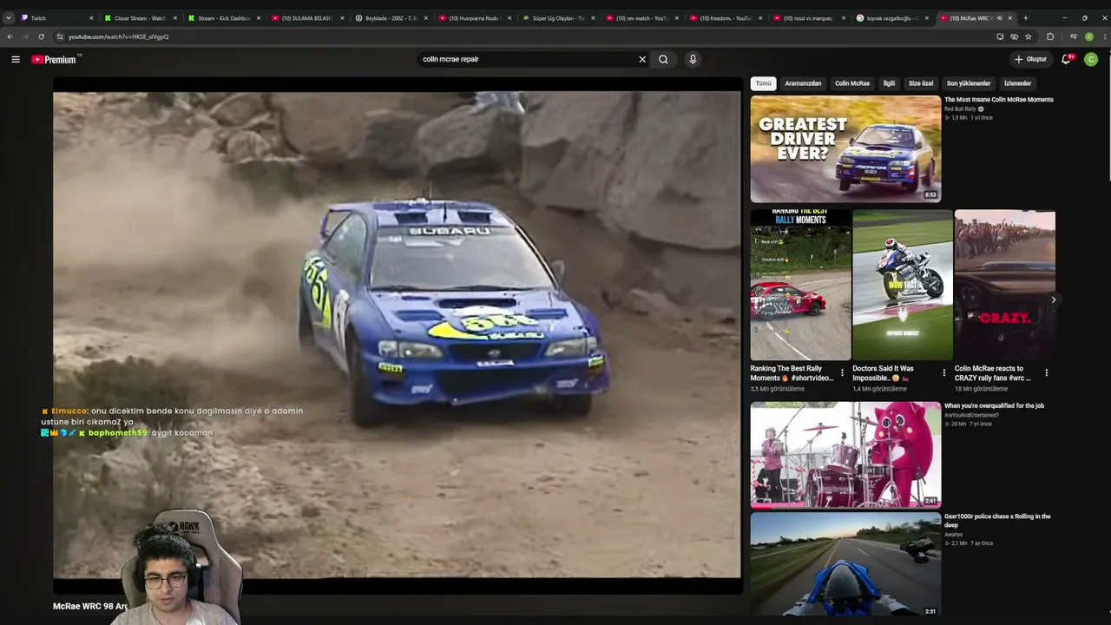Select the Size özel filter chip
Image resolution: width=1111 pixels, height=625 pixels.
[921, 83]
